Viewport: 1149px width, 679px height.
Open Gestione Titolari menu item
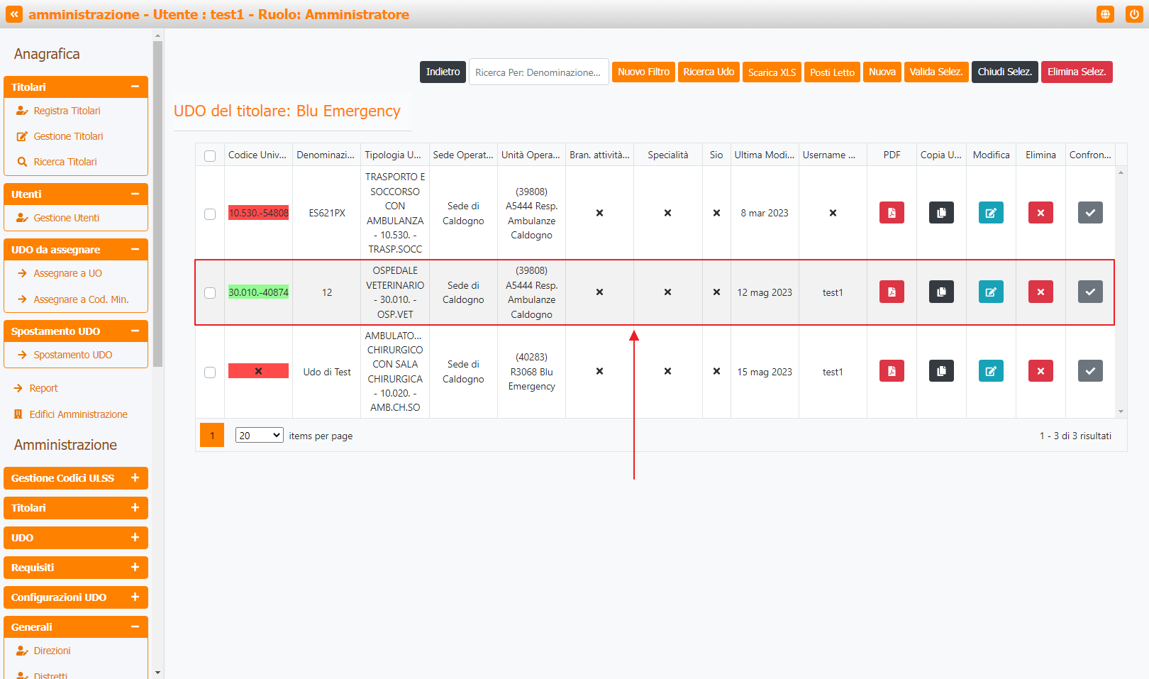coord(68,136)
